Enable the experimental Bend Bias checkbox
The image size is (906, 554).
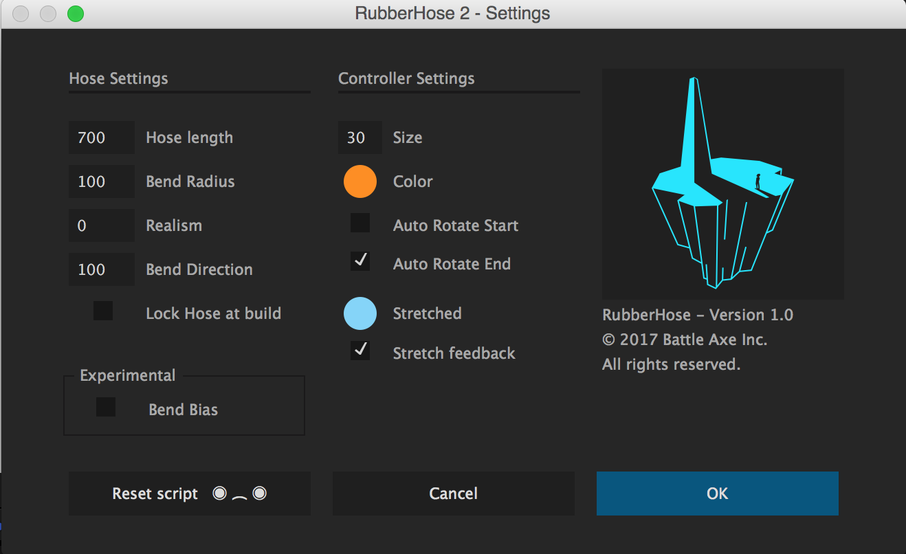point(106,407)
